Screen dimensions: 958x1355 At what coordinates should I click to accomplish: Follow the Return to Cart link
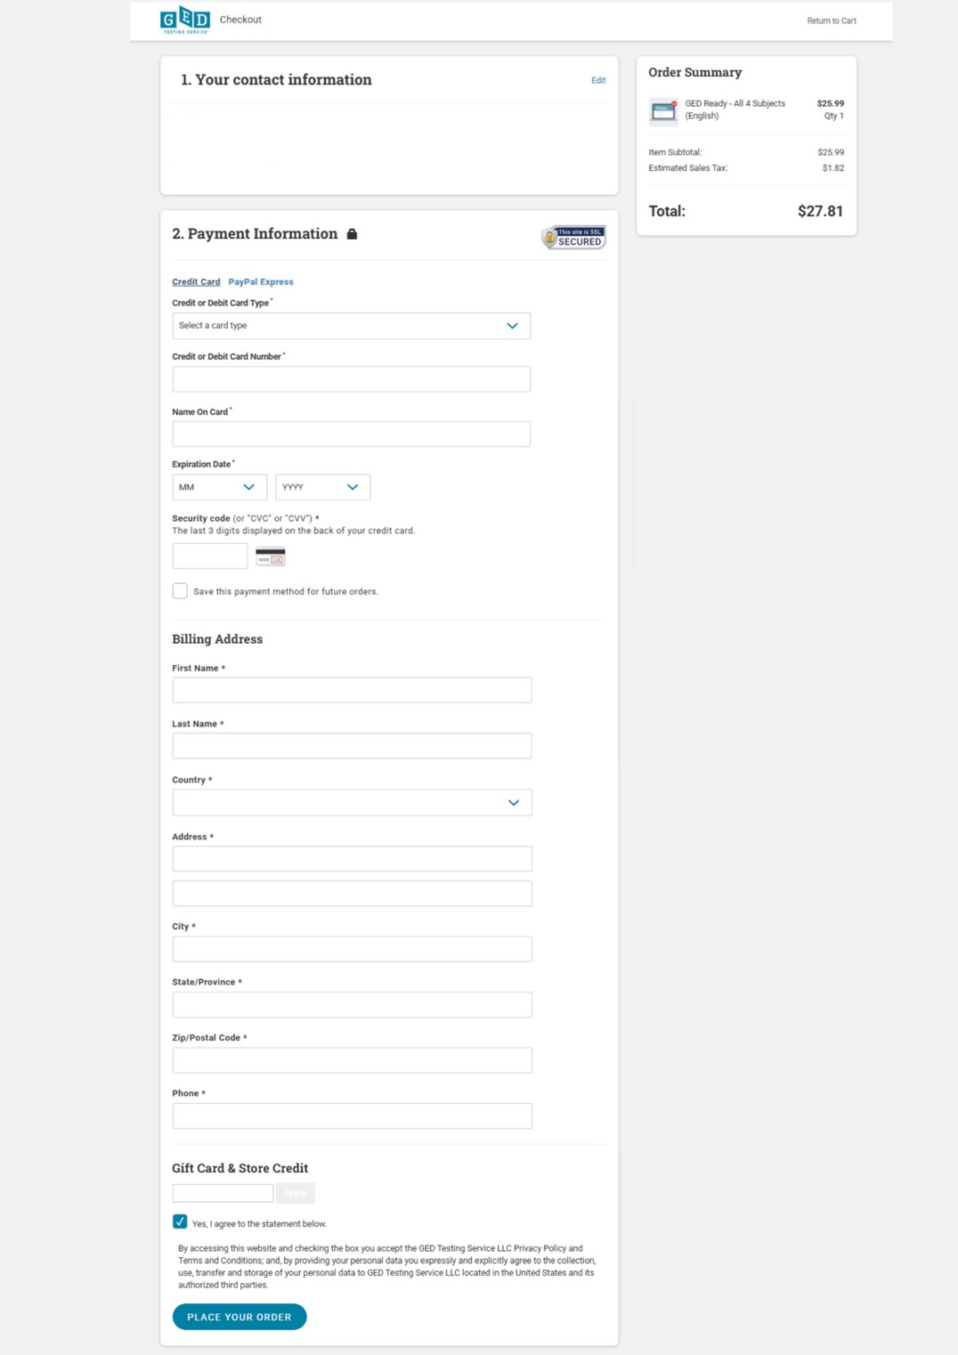coord(831,20)
